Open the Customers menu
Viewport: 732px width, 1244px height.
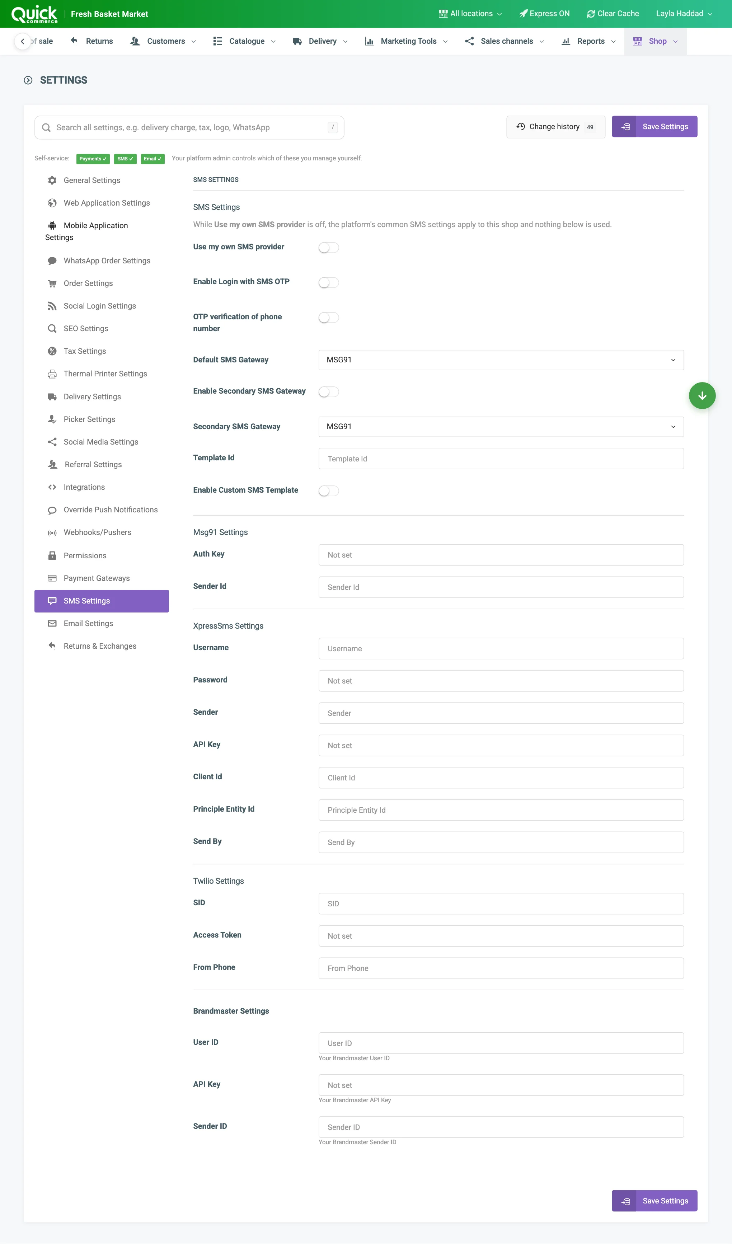pos(163,41)
